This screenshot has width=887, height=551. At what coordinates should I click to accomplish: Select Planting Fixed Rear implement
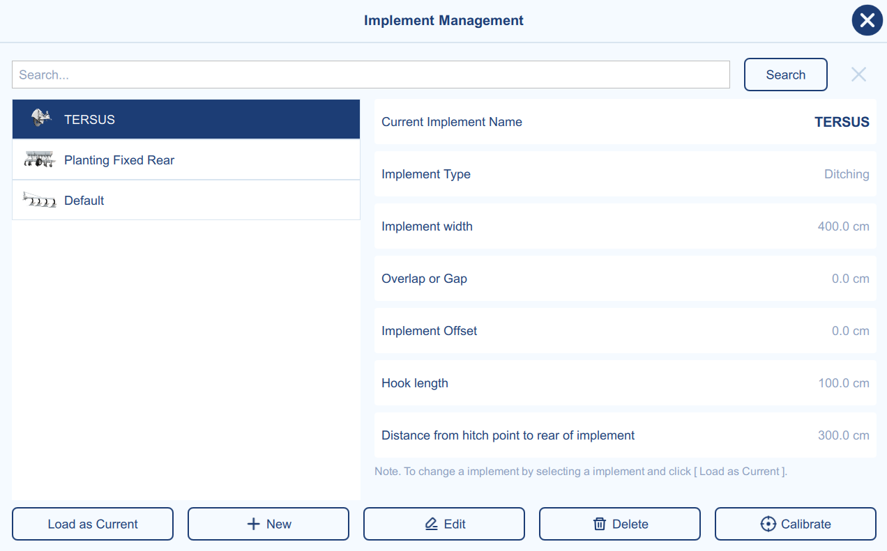(x=186, y=160)
